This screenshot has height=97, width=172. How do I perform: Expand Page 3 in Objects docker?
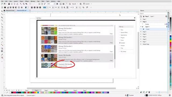click(141, 32)
